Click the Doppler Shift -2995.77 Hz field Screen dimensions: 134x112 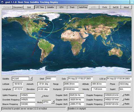(x=77, y=104)
